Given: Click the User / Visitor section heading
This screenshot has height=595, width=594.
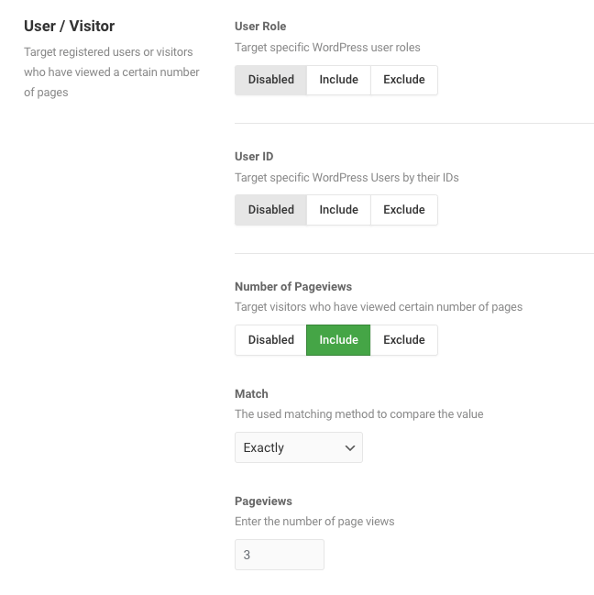Looking at the screenshot, I should pos(69,27).
